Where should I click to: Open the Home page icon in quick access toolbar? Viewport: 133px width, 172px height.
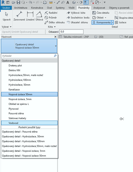tap(8, 2)
